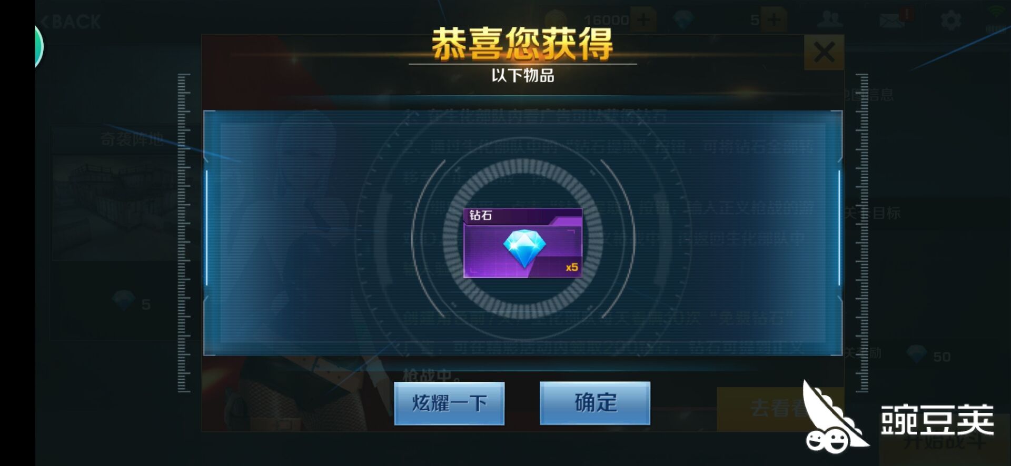Viewport: 1011px width, 466px height.
Task: Confirm the reward with 确定 button
Action: pos(595,403)
